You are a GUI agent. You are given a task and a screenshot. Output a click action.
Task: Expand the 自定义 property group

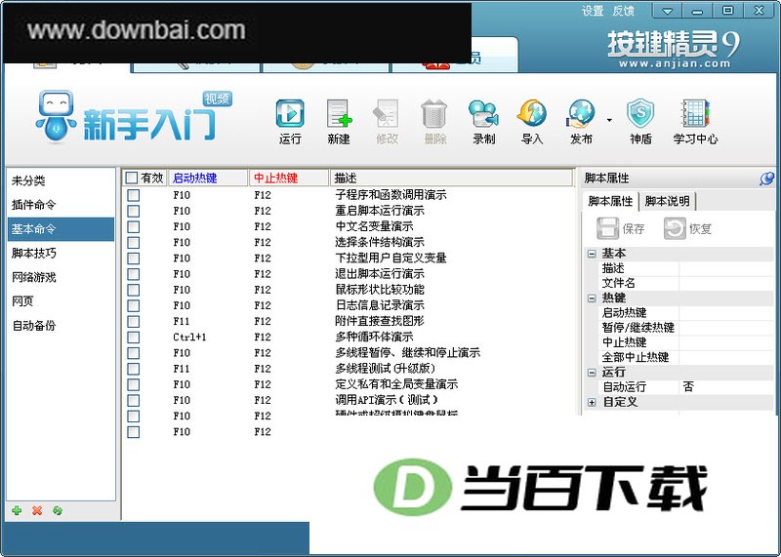592,402
